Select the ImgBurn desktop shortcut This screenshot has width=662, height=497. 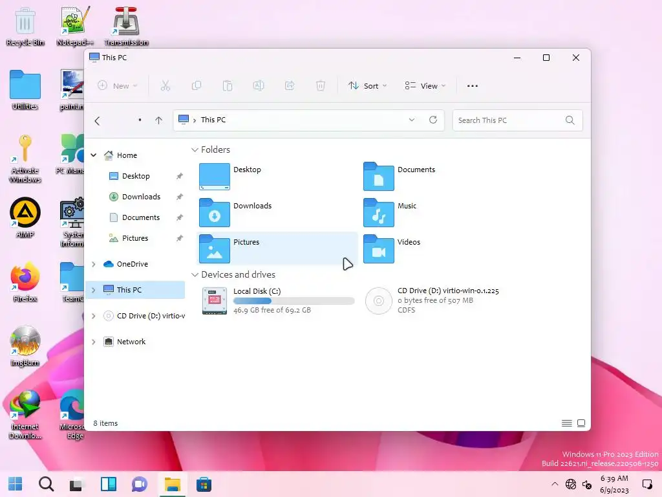pyautogui.click(x=25, y=346)
